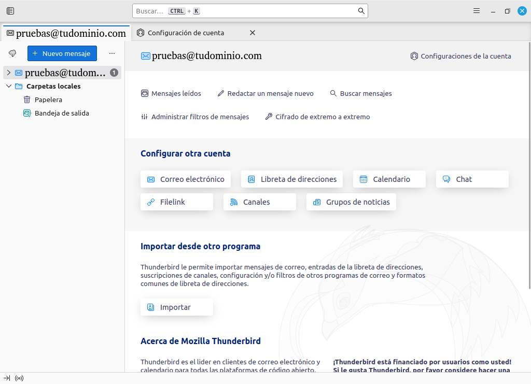
Task: Select the Bandeja de salida folder
Action: pyautogui.click(x=62, y=113)
